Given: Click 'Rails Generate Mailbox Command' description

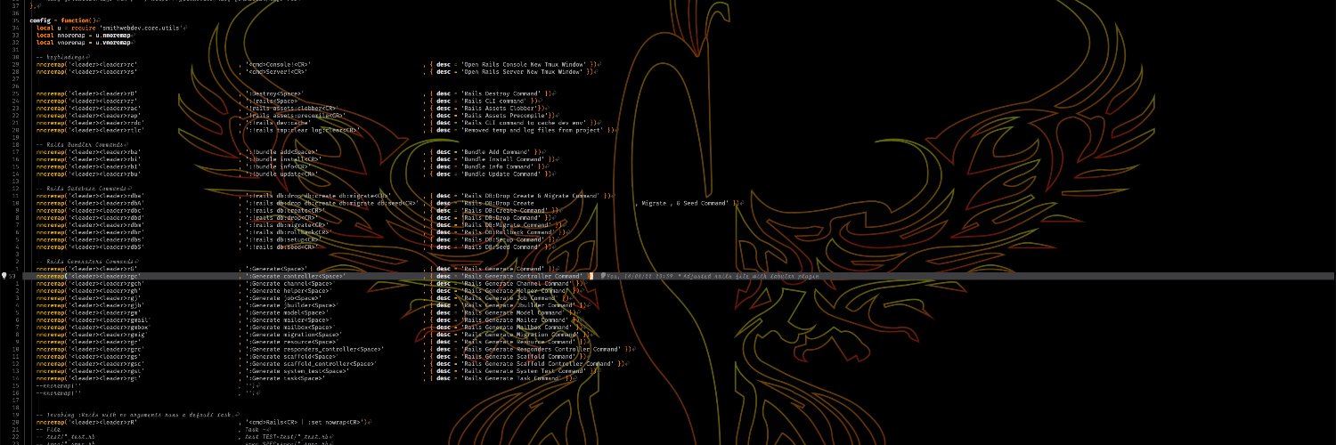Looking at the screenshot, I should coord(517,327).
